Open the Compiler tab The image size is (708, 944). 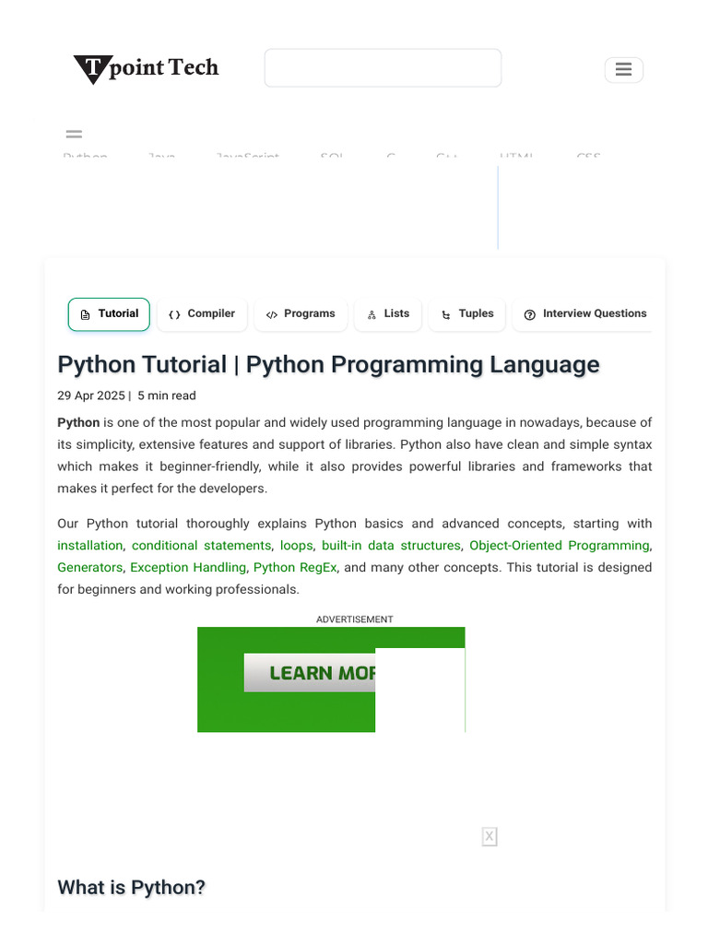point(202,314)
